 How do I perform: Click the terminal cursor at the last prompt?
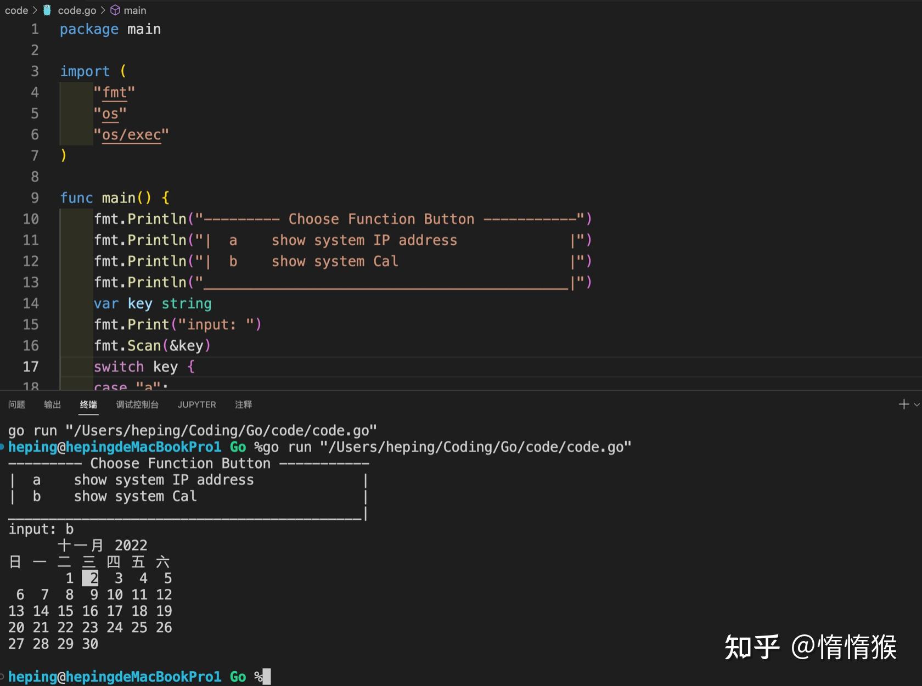click(267, 677)
